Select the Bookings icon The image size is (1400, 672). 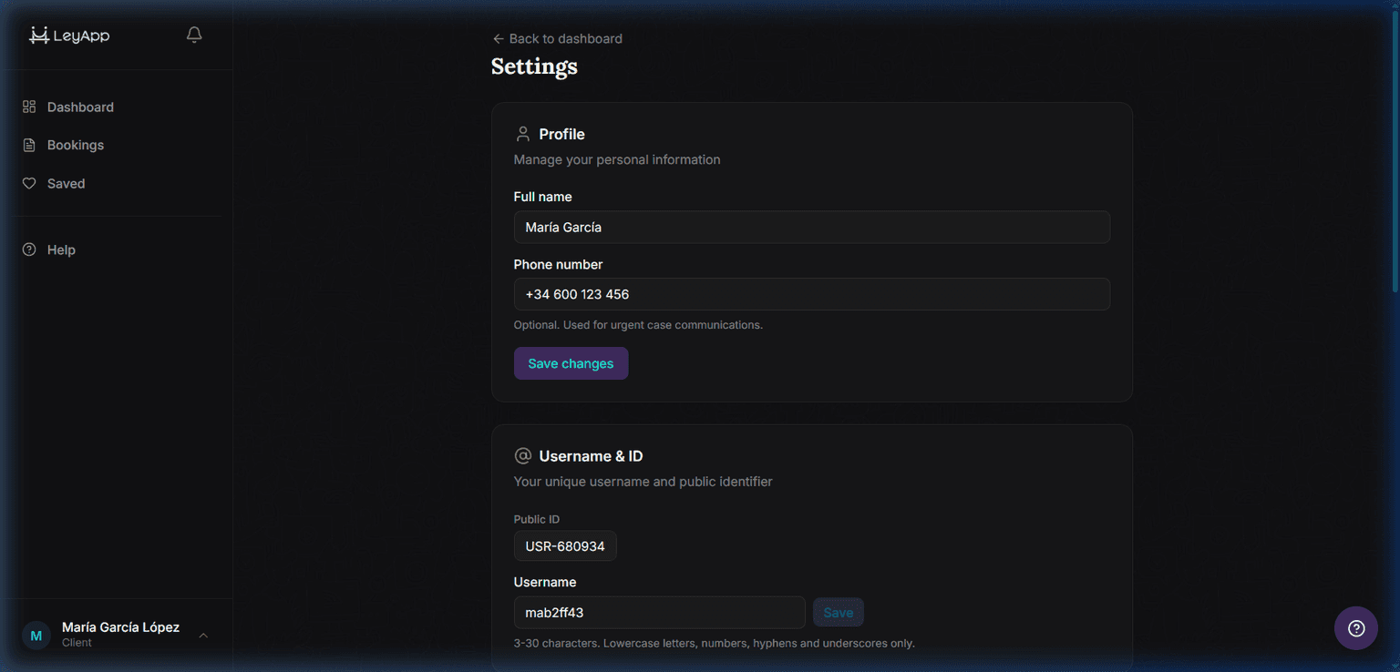tap(28, 144)
